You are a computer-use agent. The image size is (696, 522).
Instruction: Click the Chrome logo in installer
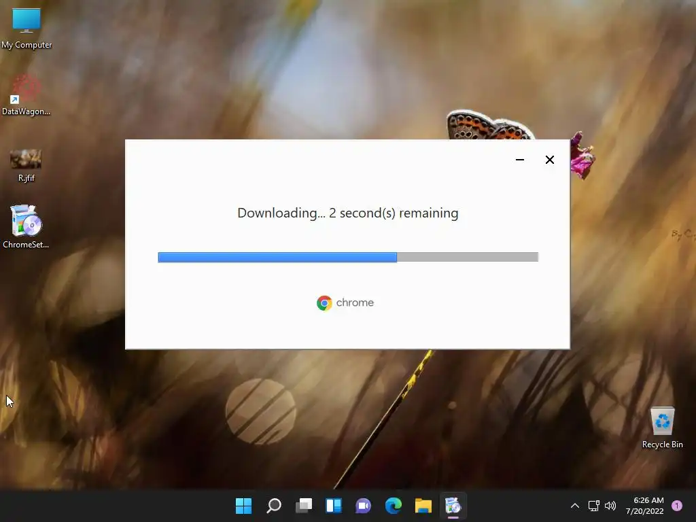pos(324,302)
